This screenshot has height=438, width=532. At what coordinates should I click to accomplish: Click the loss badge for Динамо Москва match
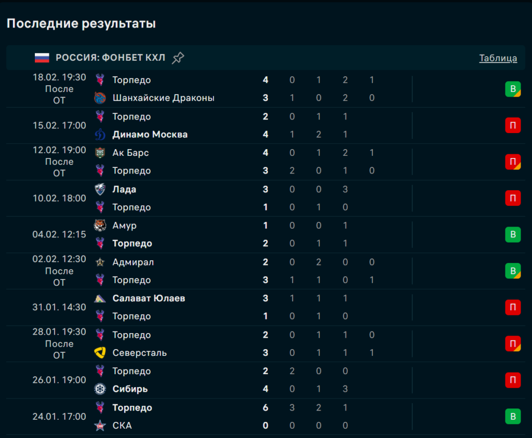tap(513, 125)
